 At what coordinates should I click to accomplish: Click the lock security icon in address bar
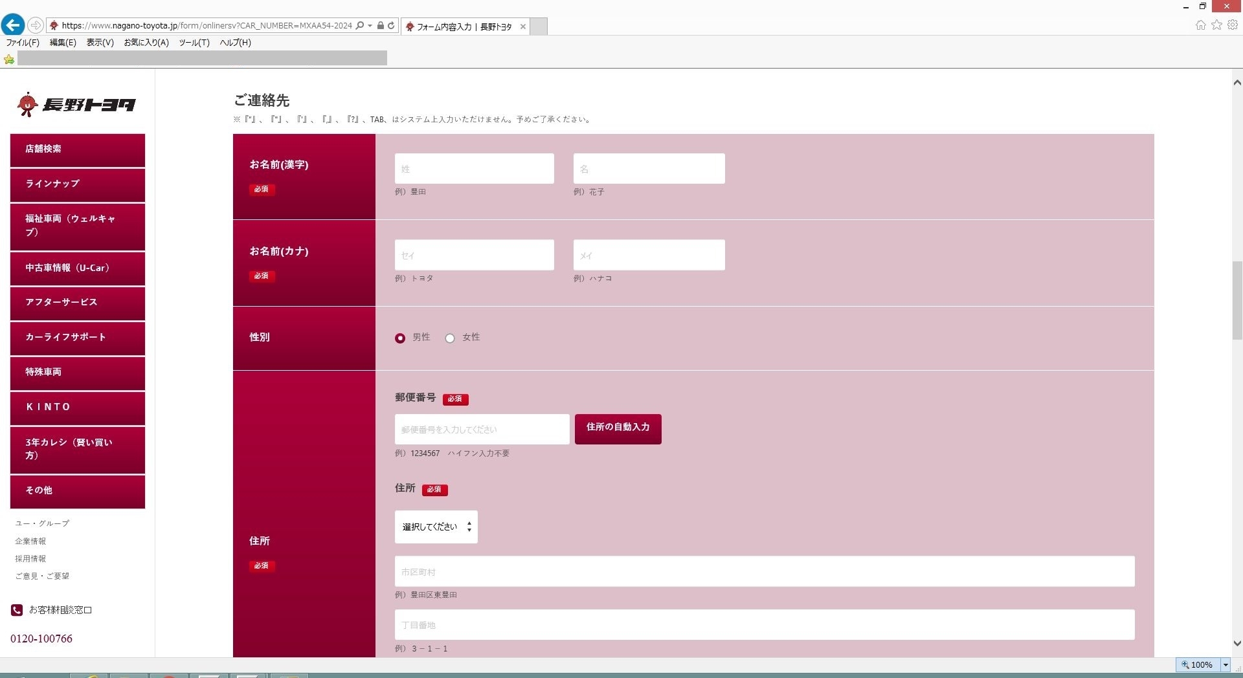381,26
